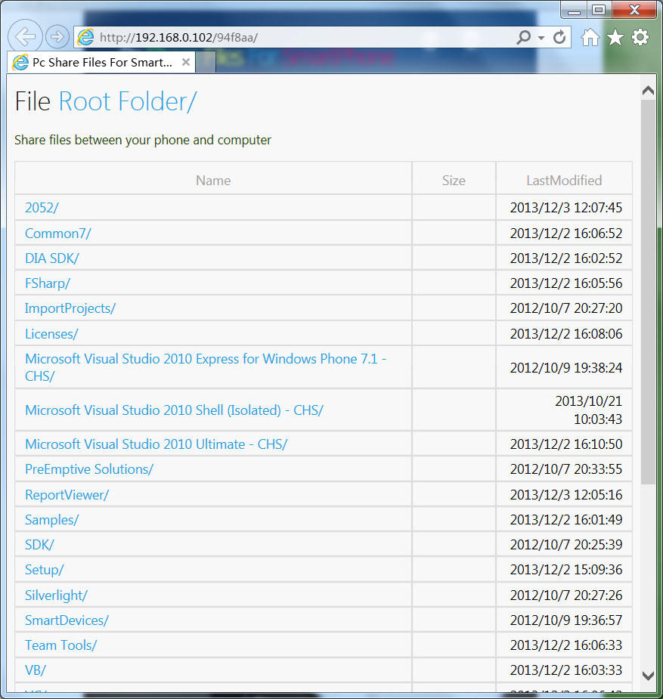Open the Common7/ folder link

click(x=58, y=234)
